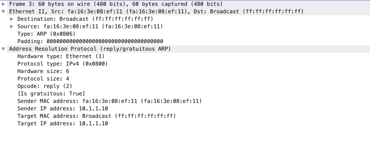Screen dimensions: 370x156
Task: Expand the Destination: Broadcast field triangle
Action: point(12,19)
